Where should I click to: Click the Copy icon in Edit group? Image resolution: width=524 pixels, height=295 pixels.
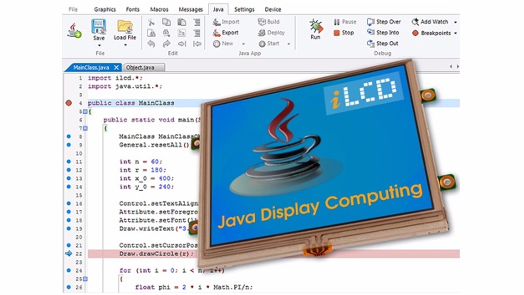click(166, 22)
